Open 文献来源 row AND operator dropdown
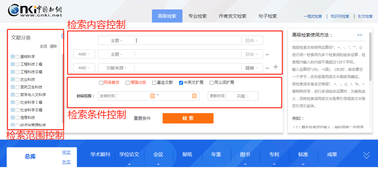The width and height of the screenshot is (378, 175). tap(84, 68)
